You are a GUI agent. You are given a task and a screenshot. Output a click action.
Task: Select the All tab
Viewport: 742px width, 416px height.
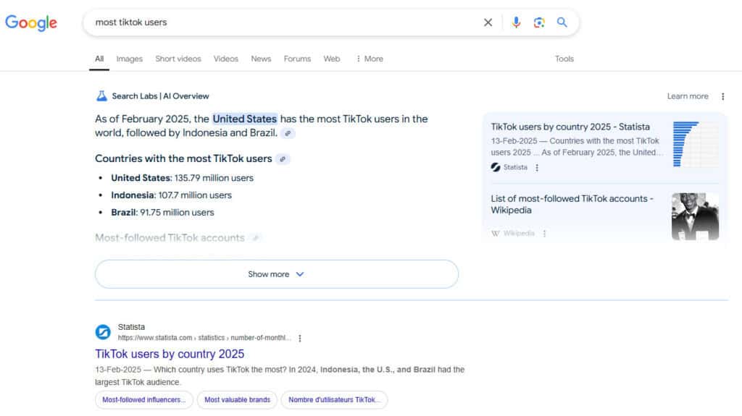click(99, 59)
